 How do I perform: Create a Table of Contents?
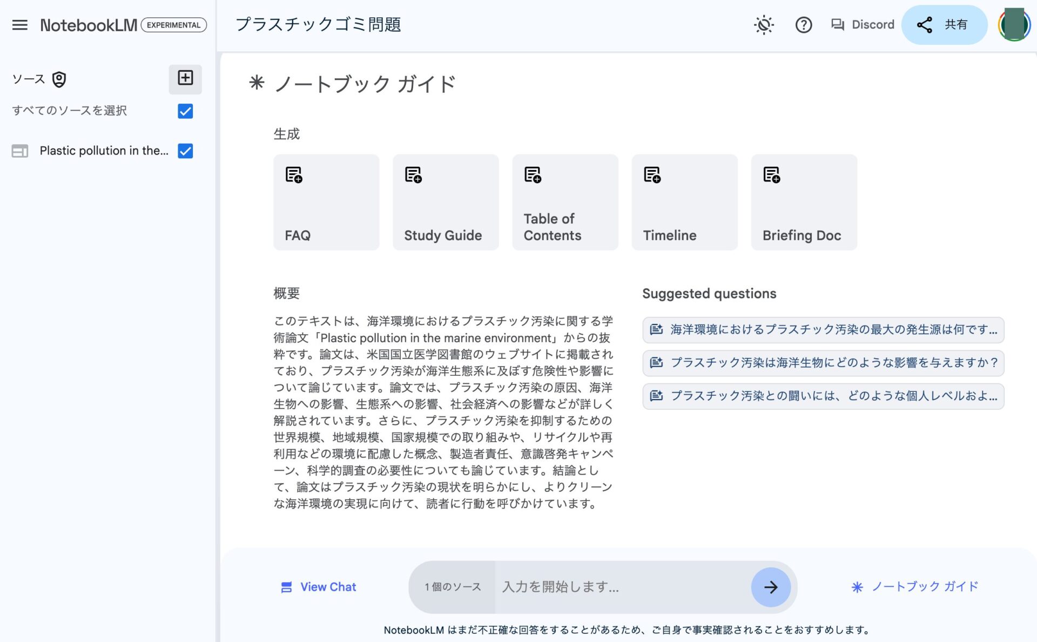click(x=565, y=202)
